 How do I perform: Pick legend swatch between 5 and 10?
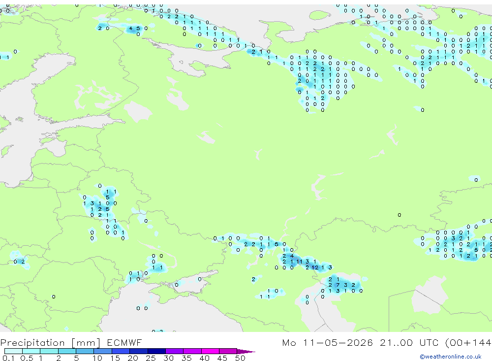pyautogui.click(x=85, y=351)
